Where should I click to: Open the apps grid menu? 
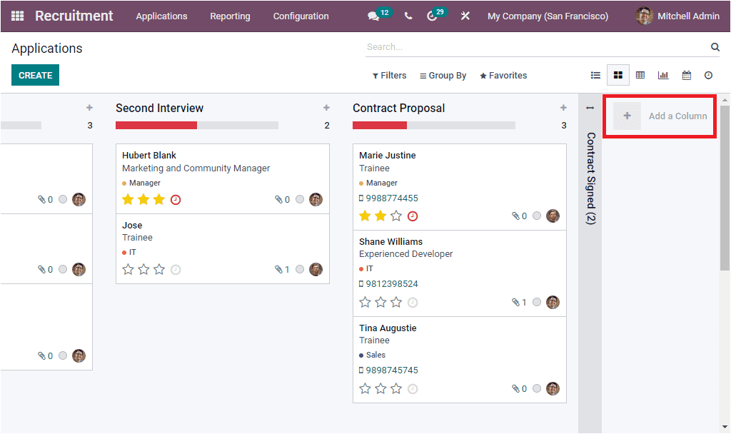click(17, 15)
